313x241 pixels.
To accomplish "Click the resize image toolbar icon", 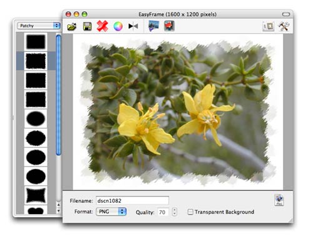I will tap(268, 26).
